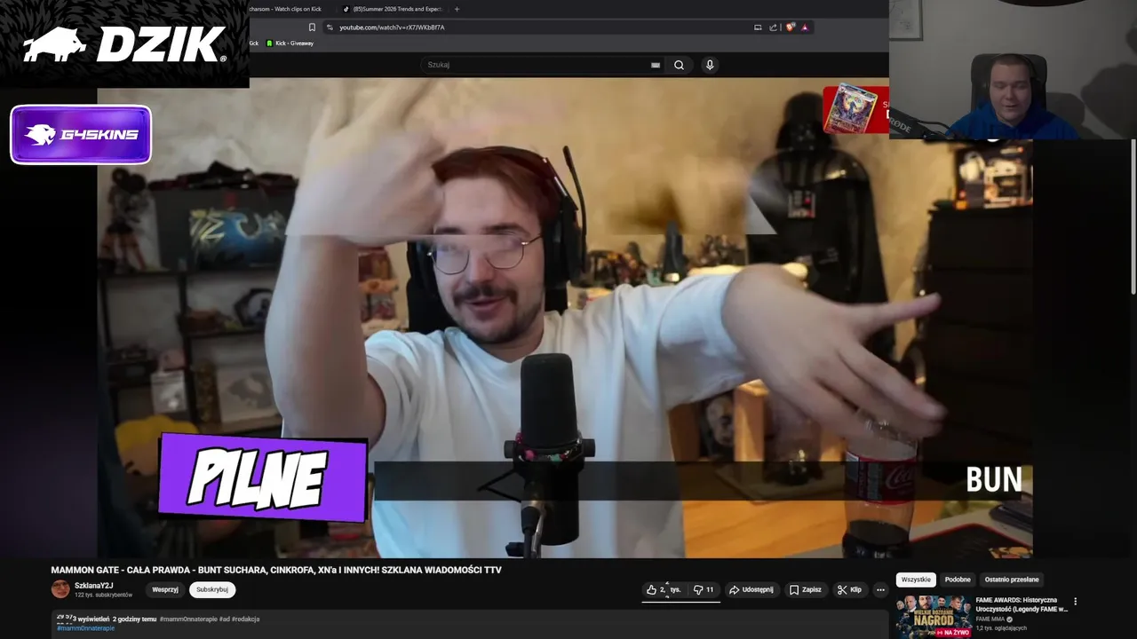
Task: Open a new browser tab
Action: 457,9
